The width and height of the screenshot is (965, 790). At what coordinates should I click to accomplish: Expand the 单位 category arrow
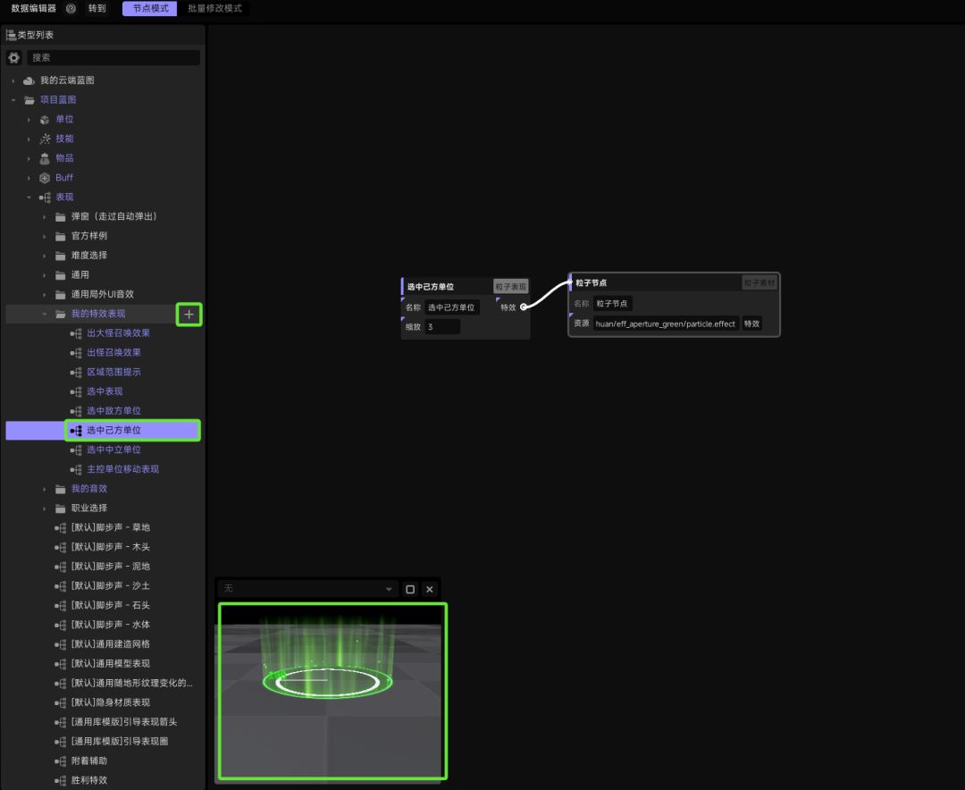coord(29,120)
